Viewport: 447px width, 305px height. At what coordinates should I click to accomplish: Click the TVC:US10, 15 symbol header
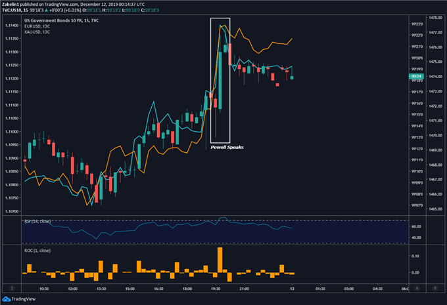pyautogui.click(x=15, y=10)
